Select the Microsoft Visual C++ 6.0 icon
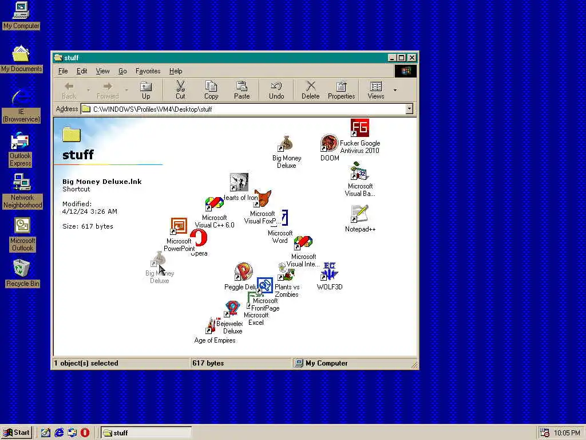 [214, 204]
